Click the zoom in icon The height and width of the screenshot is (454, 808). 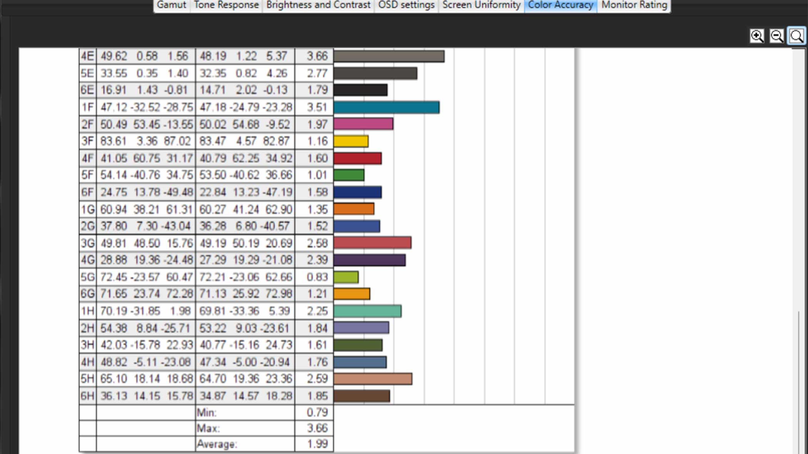click(756, 35)
